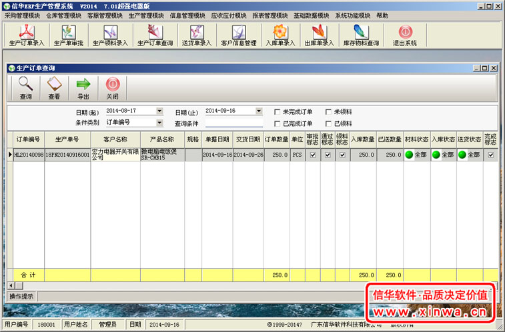Click the 管理员 user name in status bar
This screenshot has width=505, height=332.
tap(107, 324)
